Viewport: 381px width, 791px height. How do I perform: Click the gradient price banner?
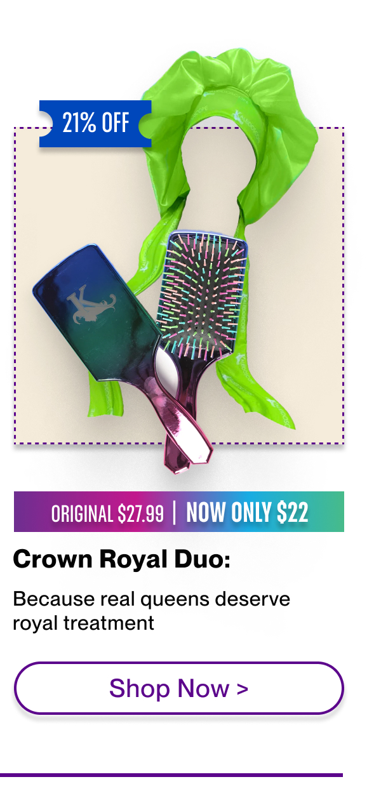pyautogui.click(x=179, y=512)
